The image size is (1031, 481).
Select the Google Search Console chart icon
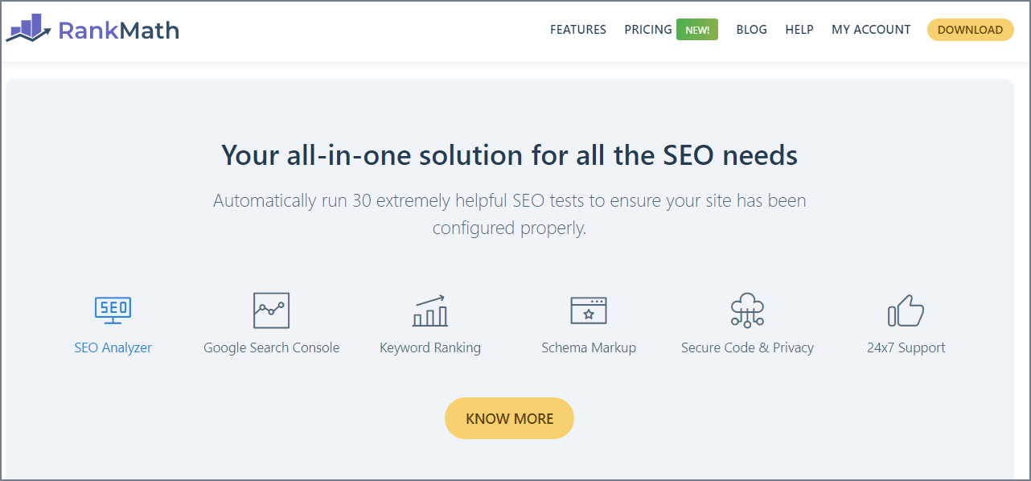(271, 310)
